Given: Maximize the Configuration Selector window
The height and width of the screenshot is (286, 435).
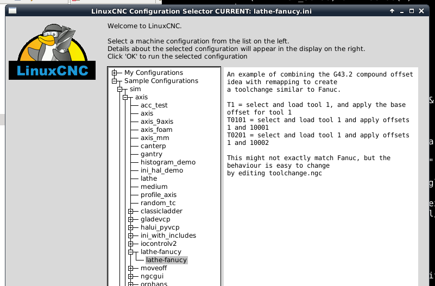Looking at the screenshot, I should pyautogui.click(x=412, y=11).
